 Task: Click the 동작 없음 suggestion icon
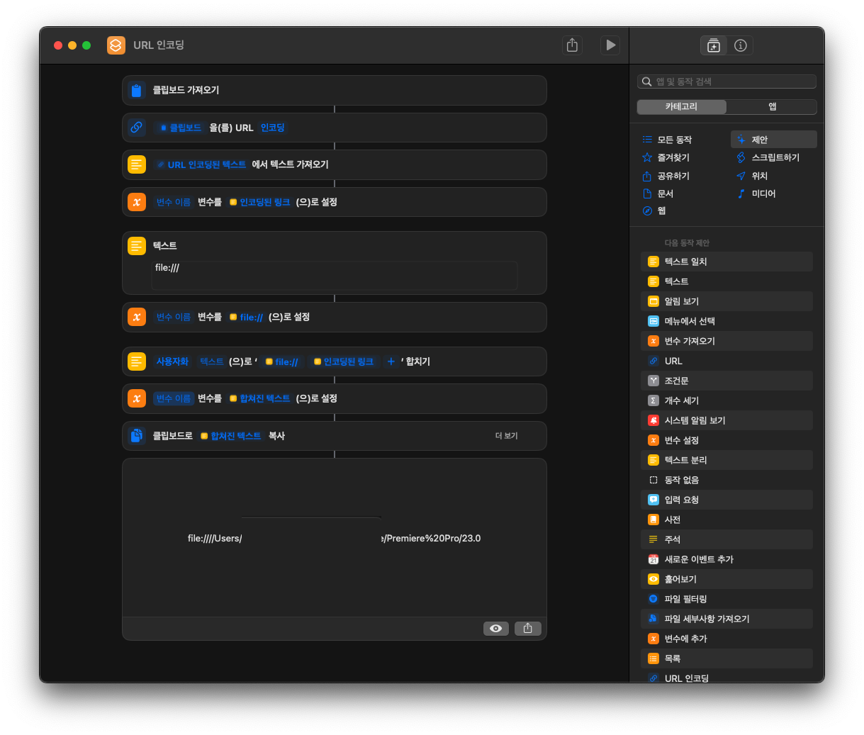[x=653, y=480]
